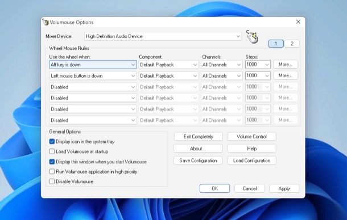This screenshot has width=347, height=220.
Task: Click the Apply button
Action: (284, 188)
